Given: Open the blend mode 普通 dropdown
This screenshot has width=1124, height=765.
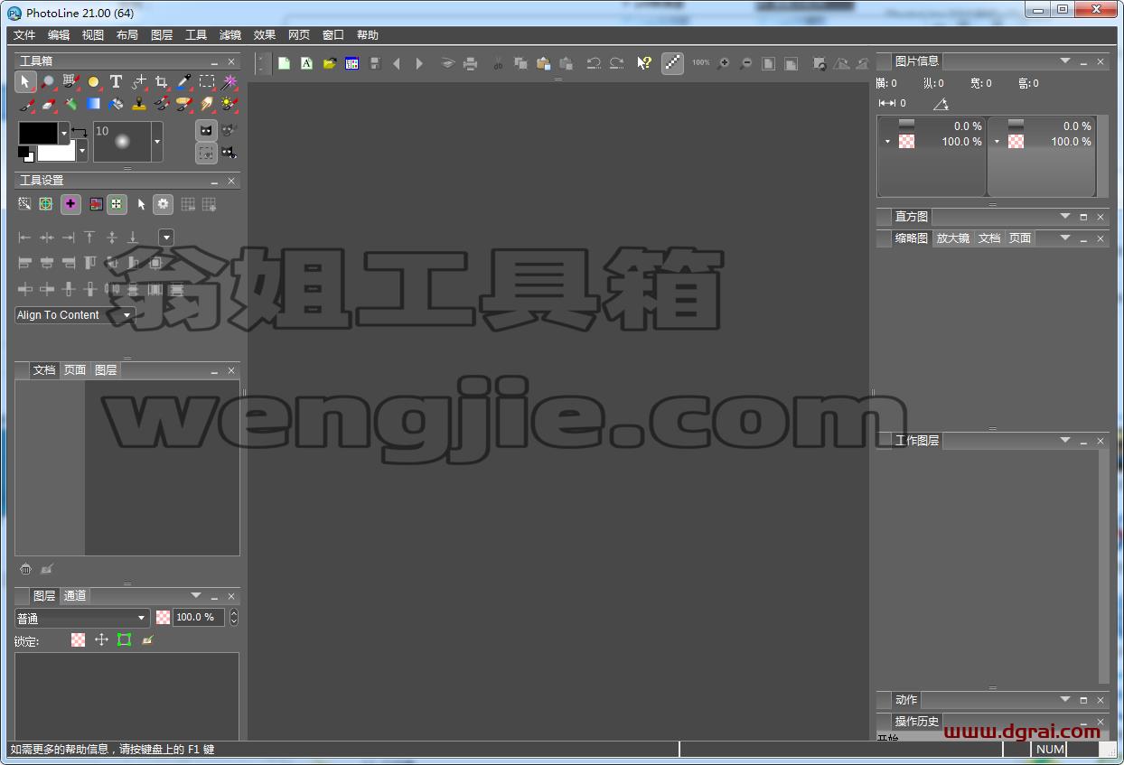Looking at the screenshot, I should (x=81, y=618).
